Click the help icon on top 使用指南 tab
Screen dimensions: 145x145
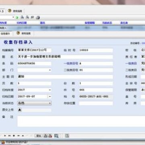pyautogui.click(x=10, y=10)
